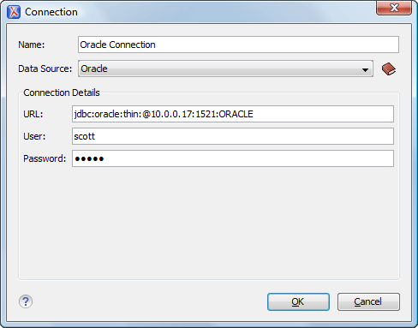
Task: Select the User field containing scott
Action: click(x=233, y=136)
